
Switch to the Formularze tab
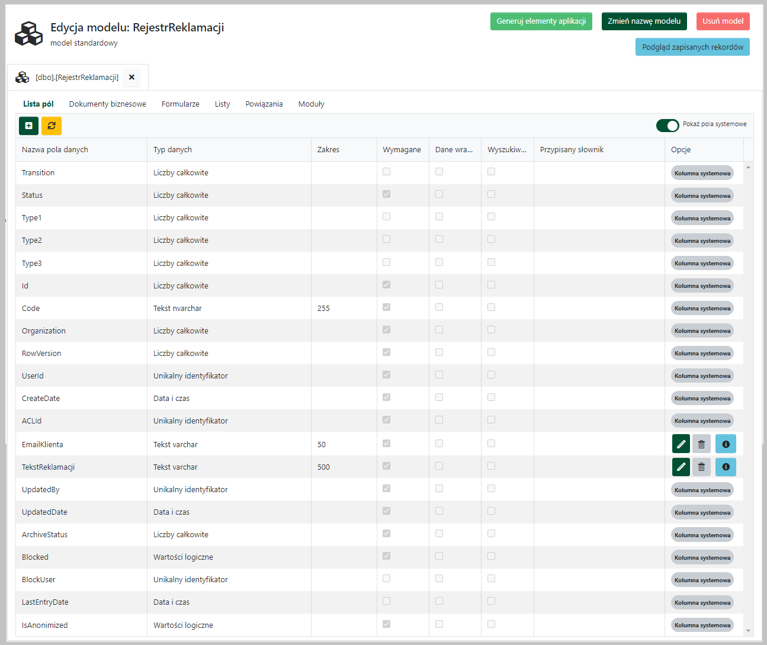(x=180, y=104)
